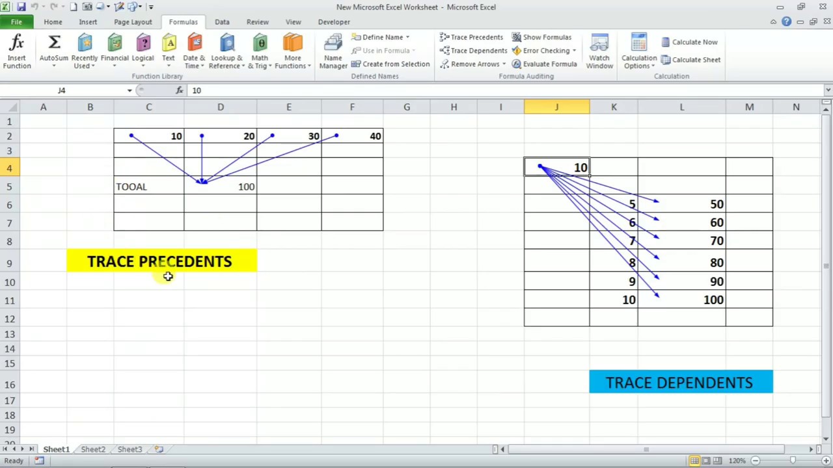Expand More Functions menu
This screenshot has height=468, width=833.
coord(293,52)
